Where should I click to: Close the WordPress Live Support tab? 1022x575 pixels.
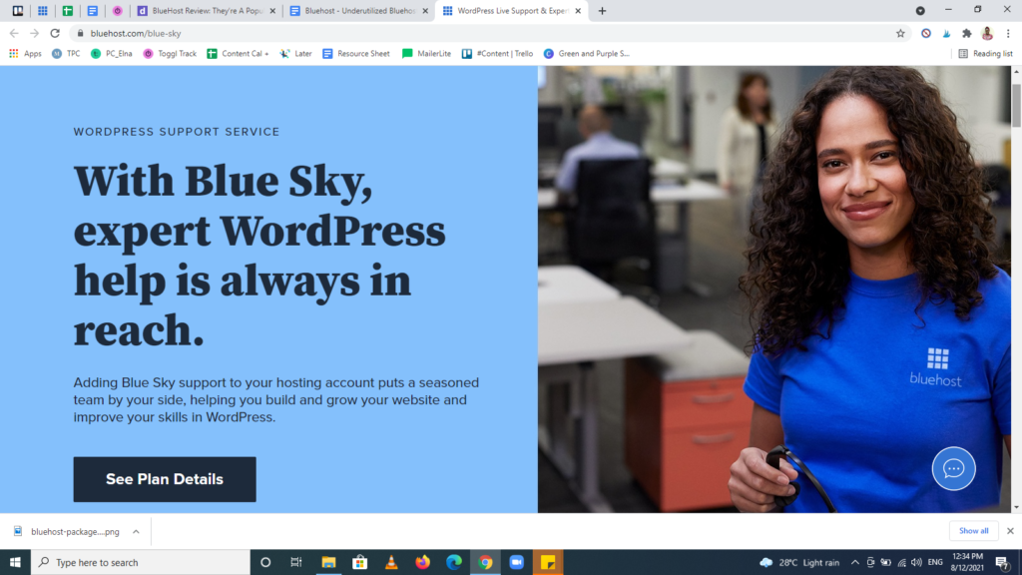coord(578,10)
